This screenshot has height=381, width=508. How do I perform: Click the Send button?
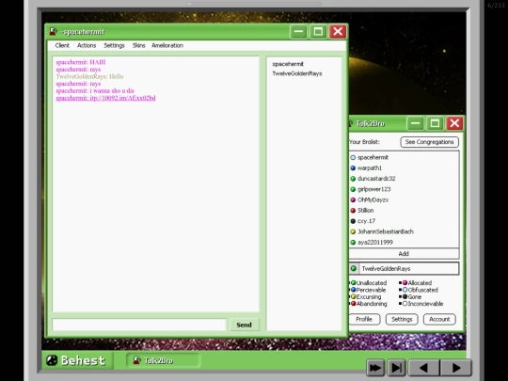tap(245, 325)
